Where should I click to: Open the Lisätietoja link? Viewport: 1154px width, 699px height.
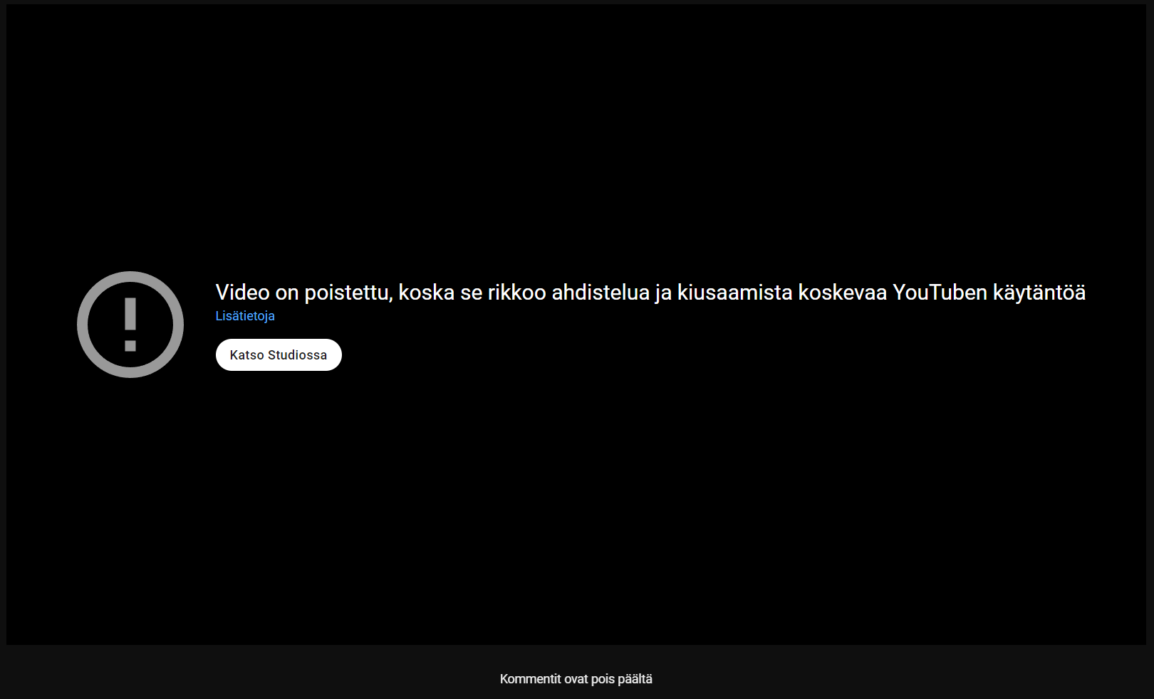245,316
